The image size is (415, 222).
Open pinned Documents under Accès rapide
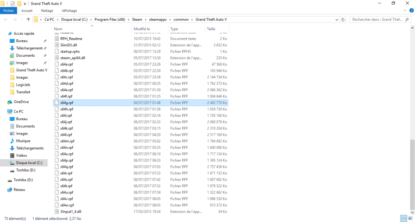pos(25,55)
